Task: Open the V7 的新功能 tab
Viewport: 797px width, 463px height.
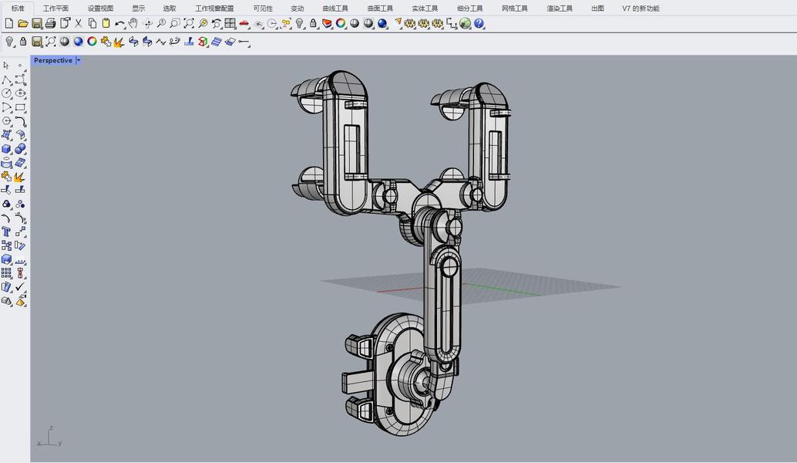Action: coord(641,8)
